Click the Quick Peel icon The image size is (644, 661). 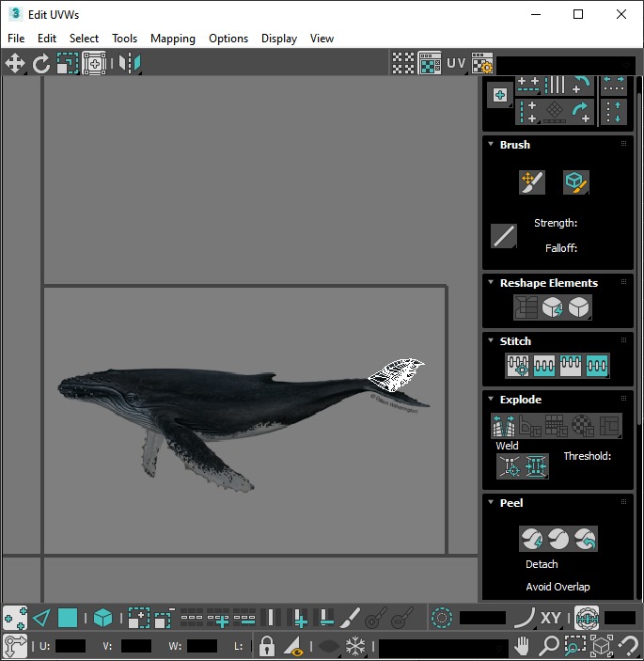coord(532,539)
